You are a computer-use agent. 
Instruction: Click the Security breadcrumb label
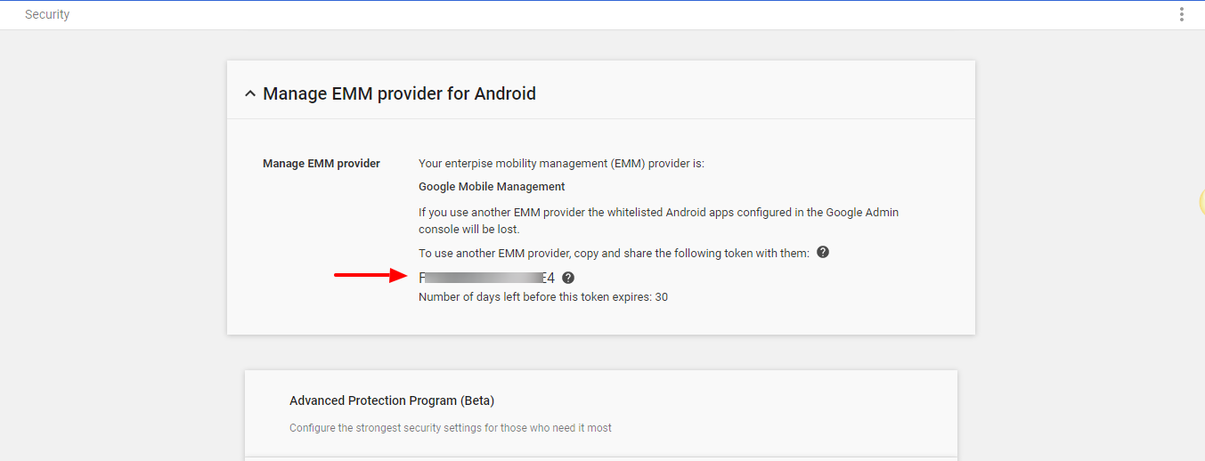tap(47, 14)
